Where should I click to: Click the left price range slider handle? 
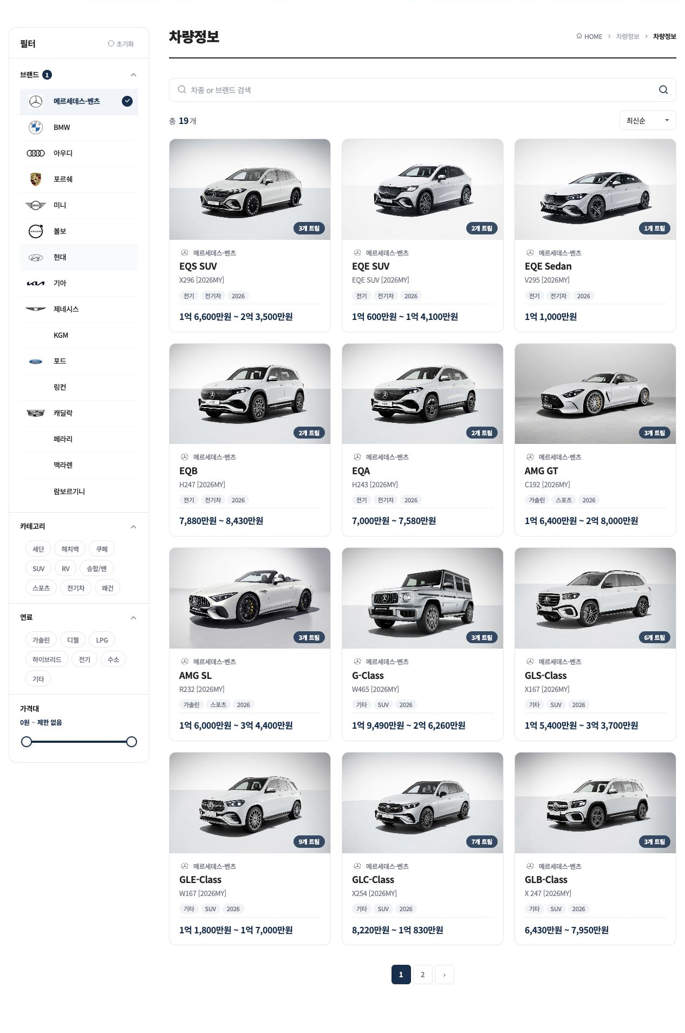[27, 742]
